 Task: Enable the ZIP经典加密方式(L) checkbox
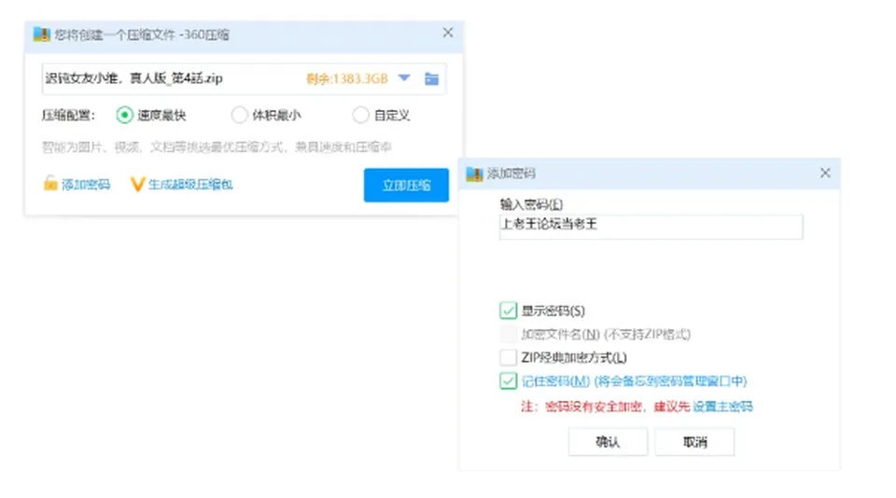[x=508, y=357]
